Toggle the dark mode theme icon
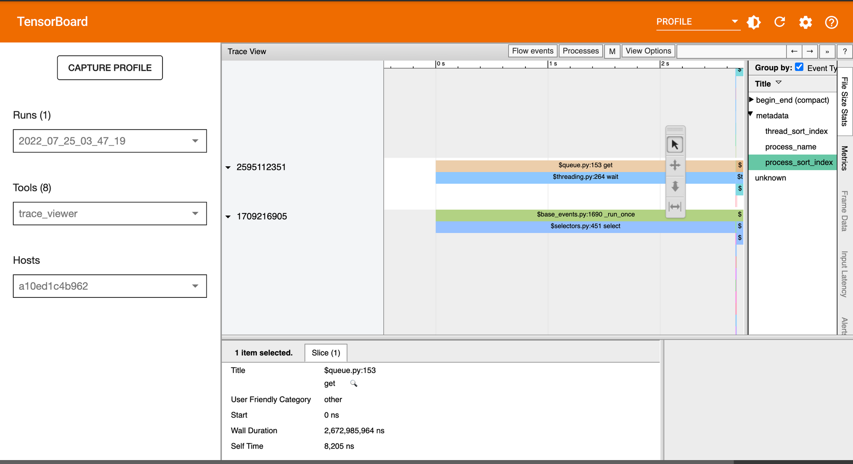Image resolution: width=853 pixels, height=464 pixels. click(754, 22)
